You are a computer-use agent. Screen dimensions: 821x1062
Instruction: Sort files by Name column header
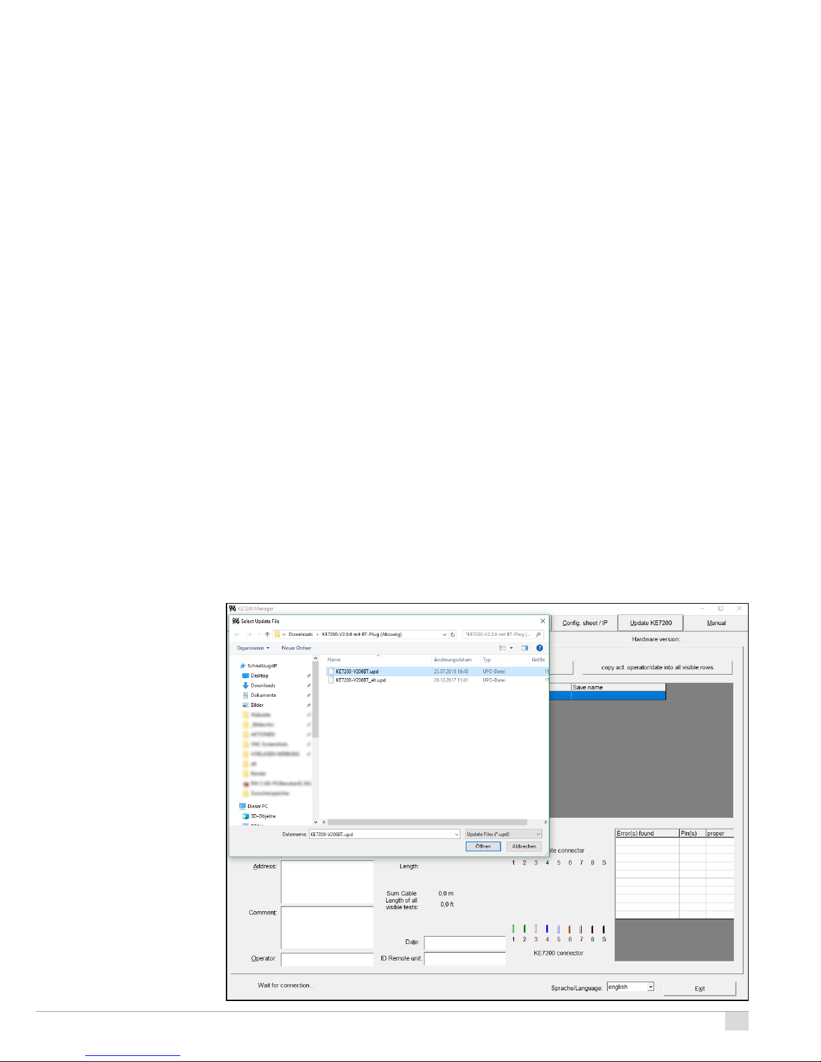click(x=334, y=660)
